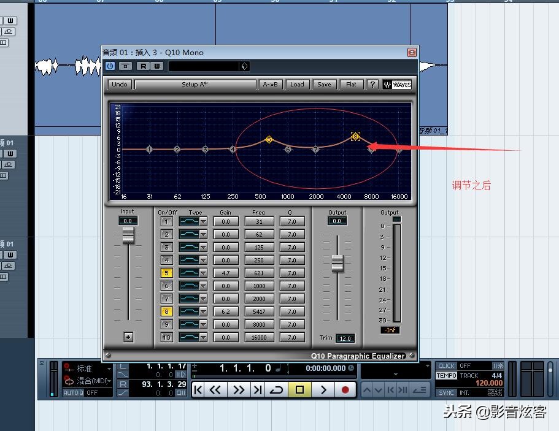The image size is (559, 431).
Task: Click the Undo button in Q10
Action: (x=120, y=85)
